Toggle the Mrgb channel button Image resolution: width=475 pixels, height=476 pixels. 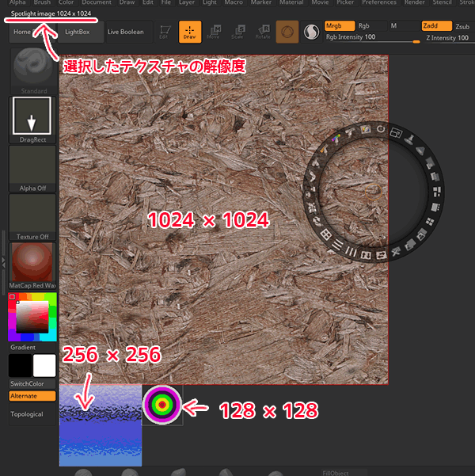340,26
